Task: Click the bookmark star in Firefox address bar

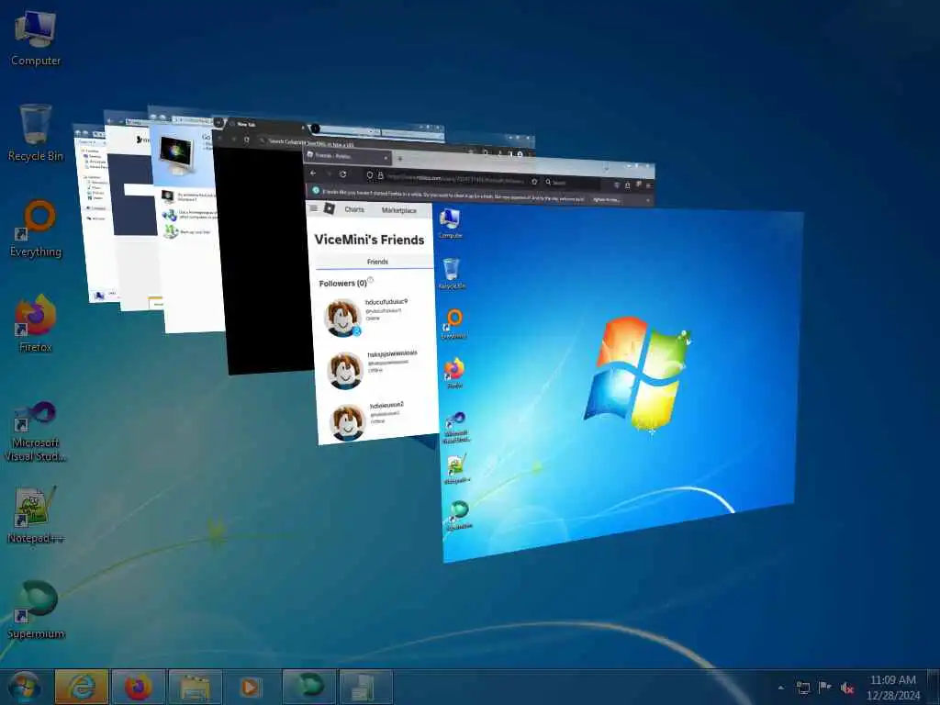Action: [x=534, y=181]
